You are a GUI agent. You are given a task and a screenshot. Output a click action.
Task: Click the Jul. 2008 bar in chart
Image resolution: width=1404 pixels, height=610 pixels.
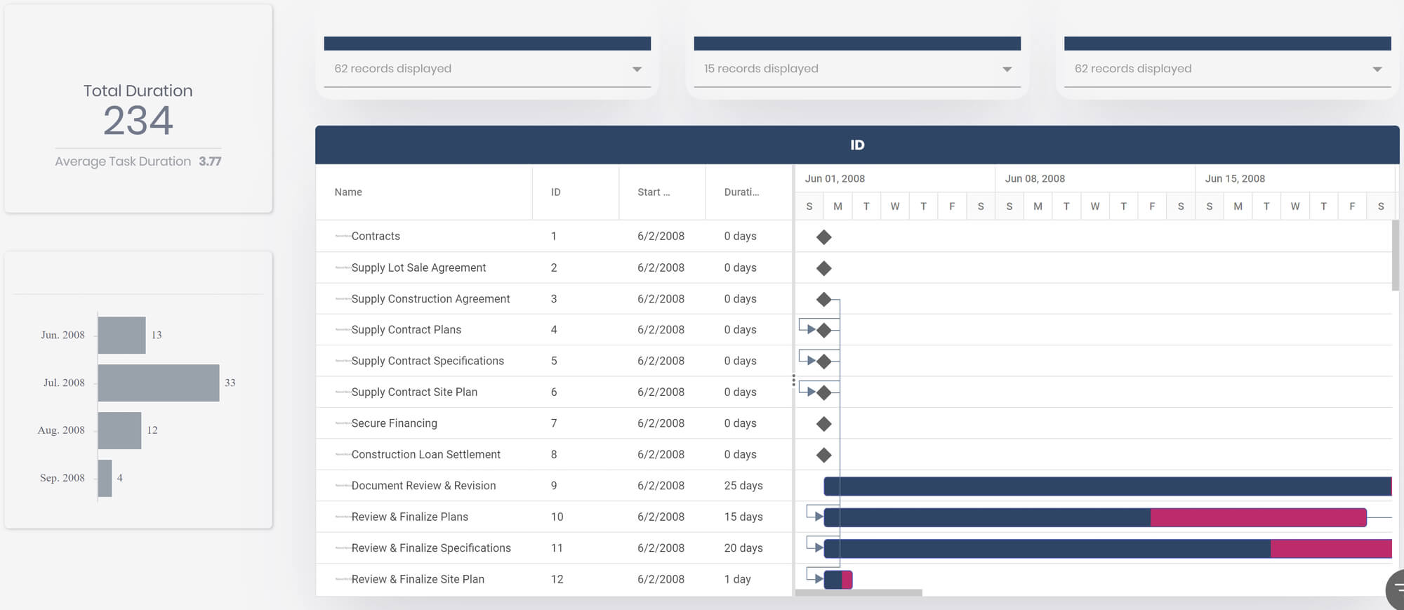click(159, 383)
